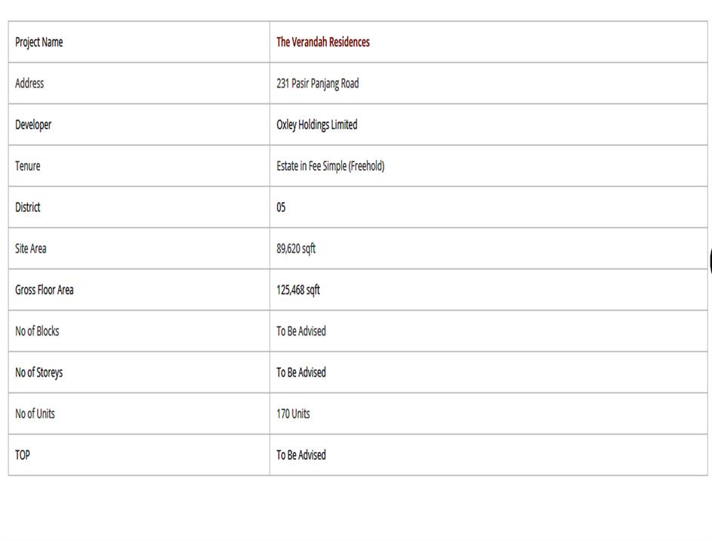Select the 125,468 sqft value

click(297, 290)
